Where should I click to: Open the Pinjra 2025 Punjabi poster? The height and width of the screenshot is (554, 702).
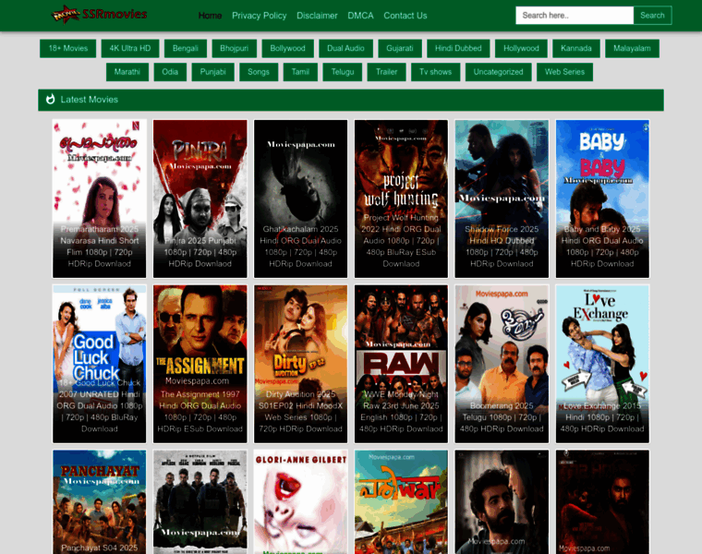(x=200, y=199)
